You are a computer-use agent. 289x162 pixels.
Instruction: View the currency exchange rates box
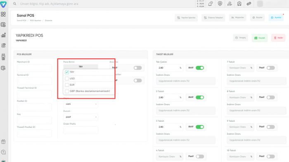tap(200, 4)
